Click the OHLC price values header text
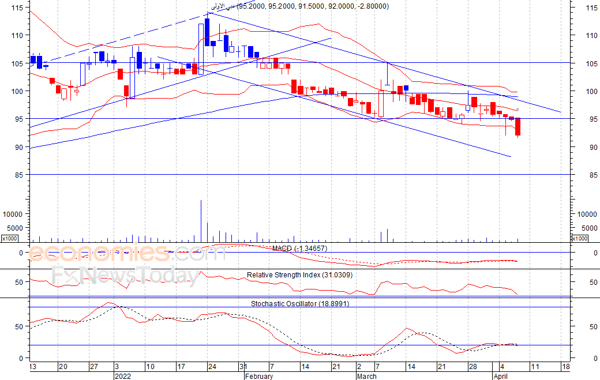Image resolution: width=600 pixels, height=380 pixels. (313, 6)
